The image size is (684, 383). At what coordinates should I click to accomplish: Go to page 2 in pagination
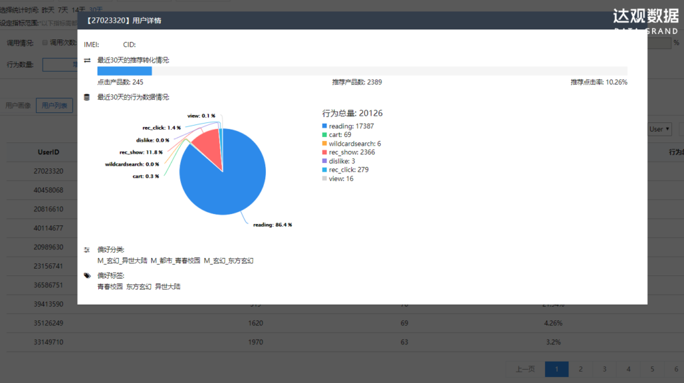pyautogui.click(x=580, y=369)
